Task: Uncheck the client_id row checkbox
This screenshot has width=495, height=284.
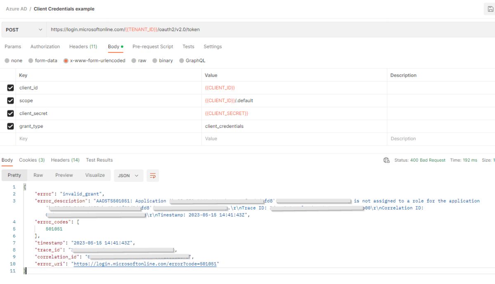Action: [x=10, y=88]
